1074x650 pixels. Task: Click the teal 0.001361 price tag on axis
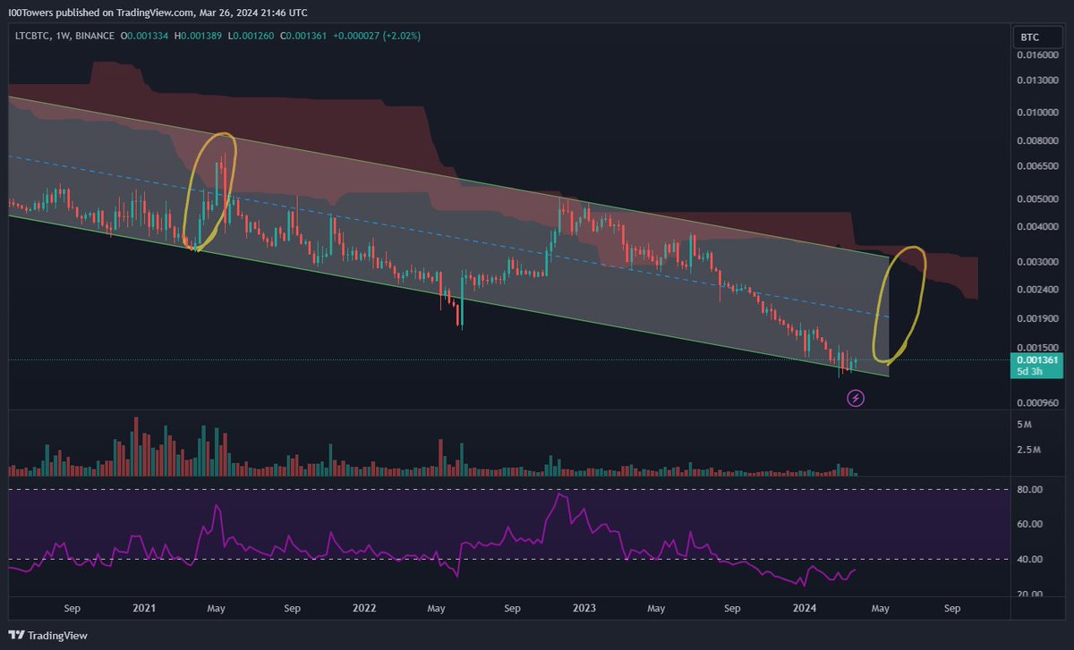point(1036,359)
